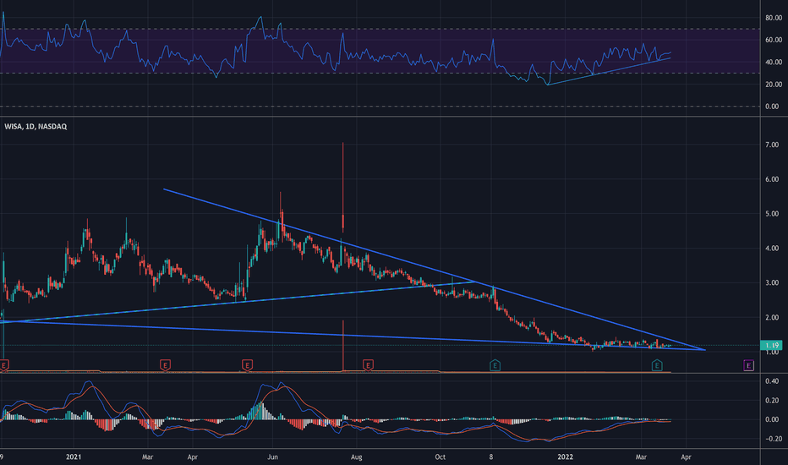Click the 4.00 price axis label
788x465 pixels.
click(x=772, y=249)
